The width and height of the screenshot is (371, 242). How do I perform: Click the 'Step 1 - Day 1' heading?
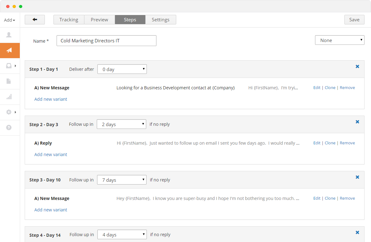point(44,69)
